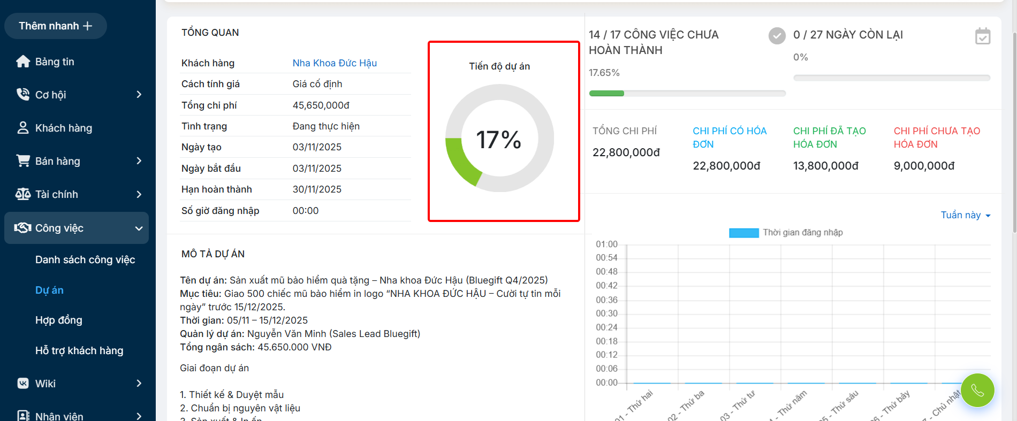Click the Công việc handshake icon
The image size is (1017, 421).
click(23, 228)
